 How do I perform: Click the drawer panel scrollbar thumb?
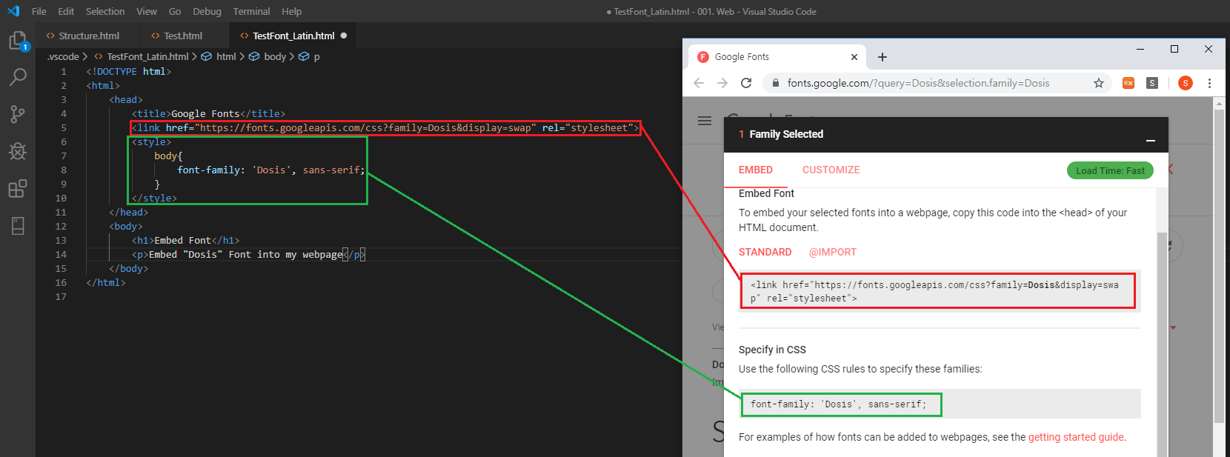(x=1162, y=346)
